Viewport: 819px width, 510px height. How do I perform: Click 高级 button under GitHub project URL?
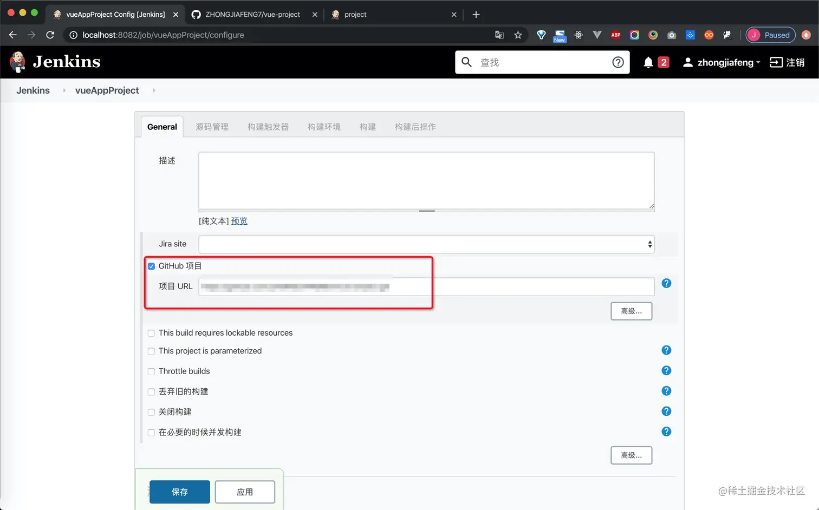[x=631, y=311]
